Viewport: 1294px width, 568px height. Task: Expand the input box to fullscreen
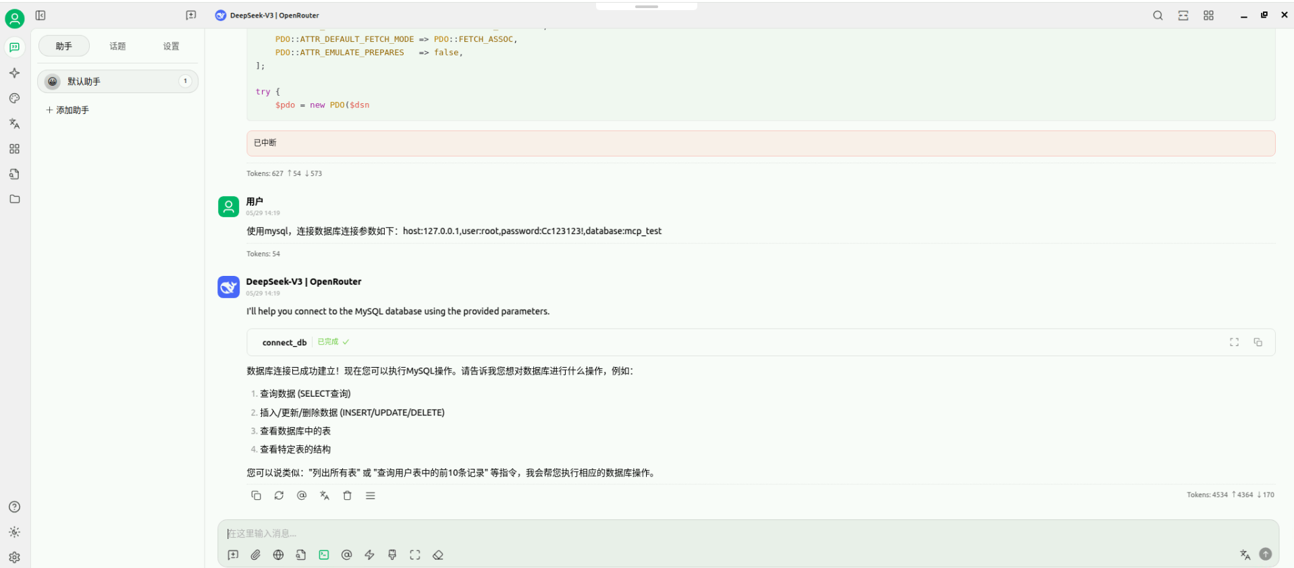pyautogui.click(x=415, y=555)
